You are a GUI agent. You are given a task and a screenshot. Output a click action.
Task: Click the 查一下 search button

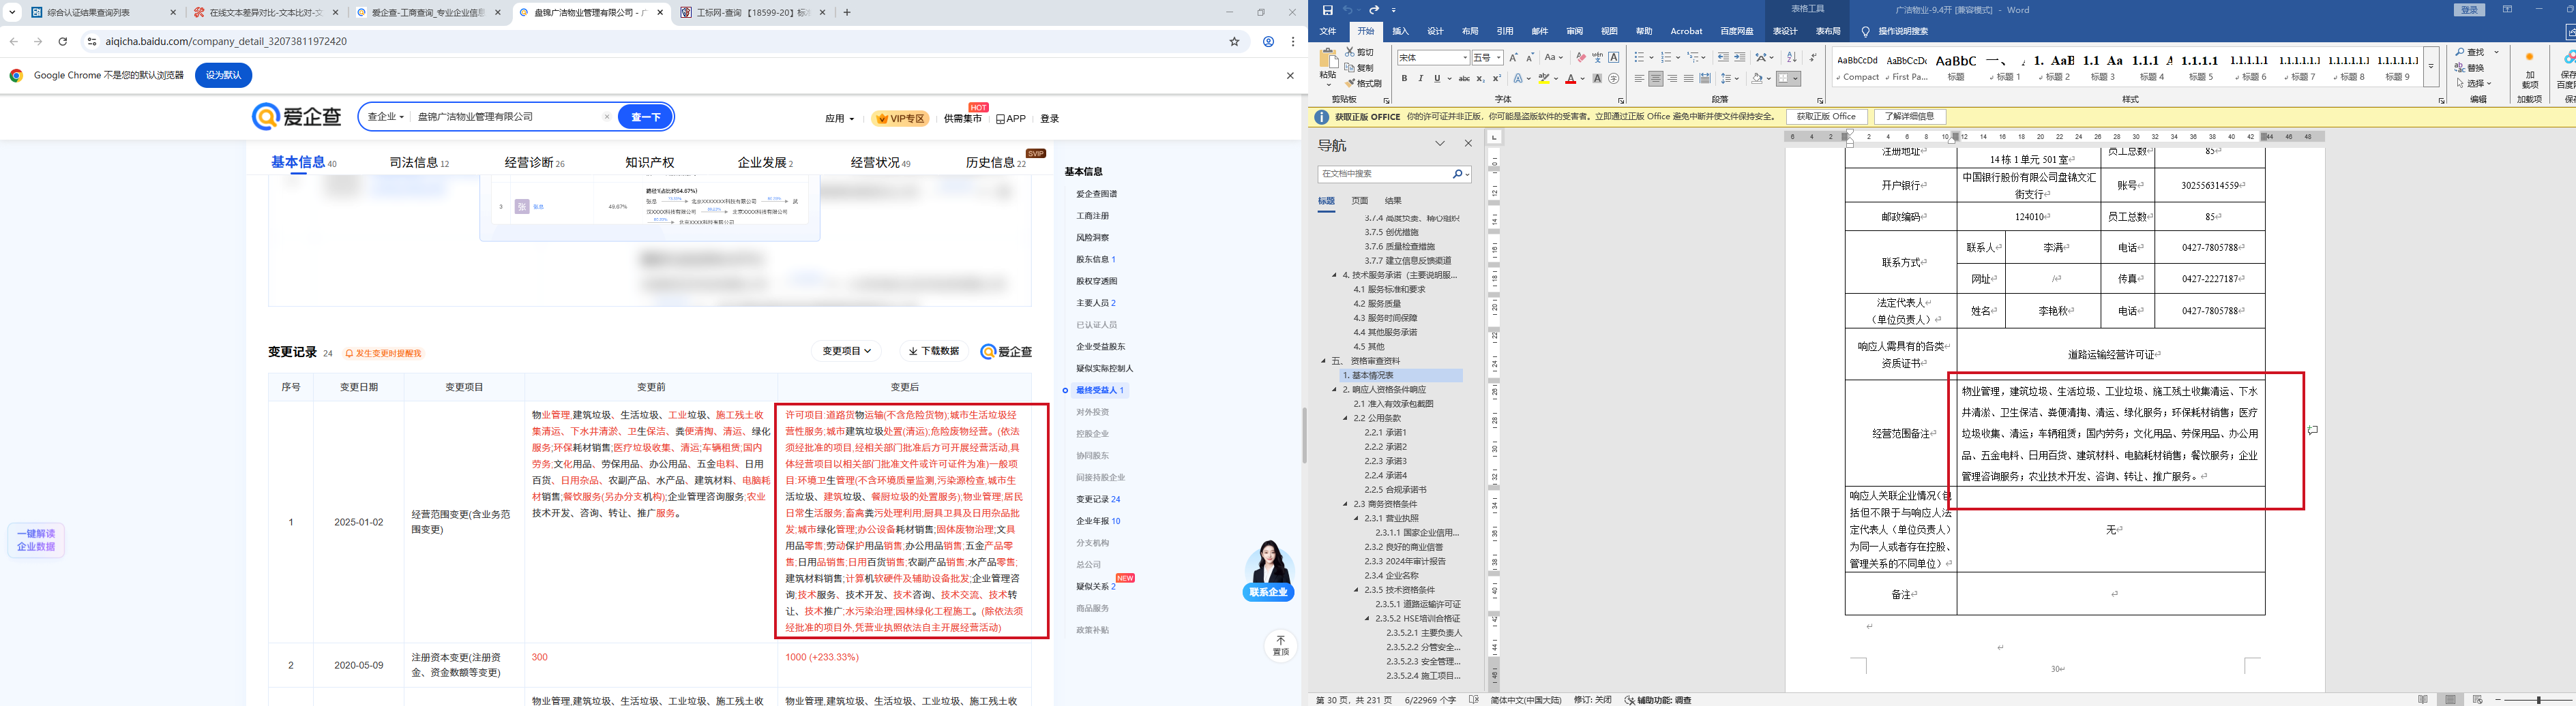(x=646, y=117)
